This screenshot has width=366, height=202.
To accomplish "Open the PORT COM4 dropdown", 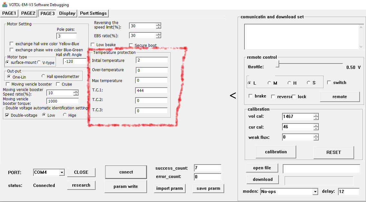I will (x=61, y=173).
